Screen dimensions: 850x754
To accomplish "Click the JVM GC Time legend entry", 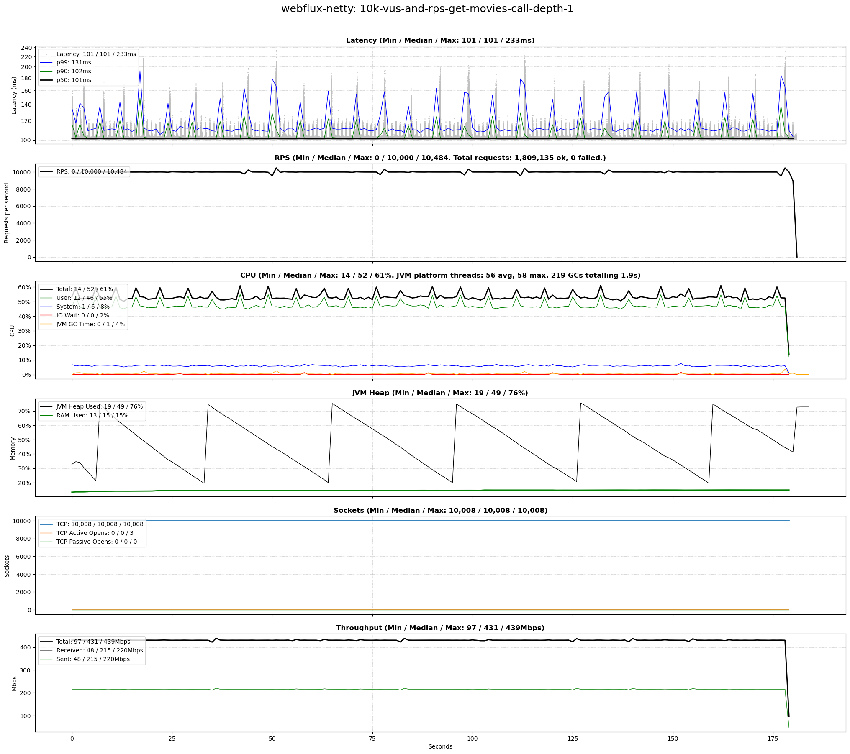I will pos(90,324).
